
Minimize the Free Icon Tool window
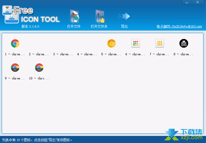pyautogui.click(x=187, y=2)
